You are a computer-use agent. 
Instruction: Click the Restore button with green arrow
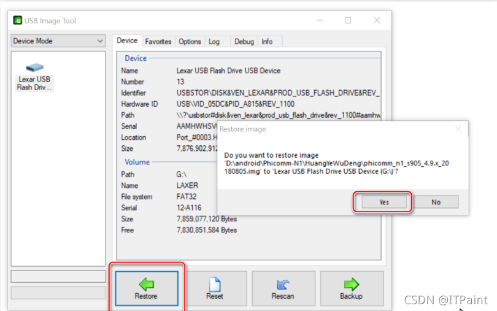147,288
